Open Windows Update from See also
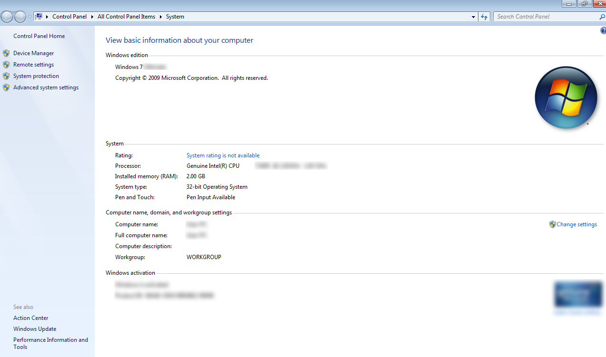 [x=34, y=328]
